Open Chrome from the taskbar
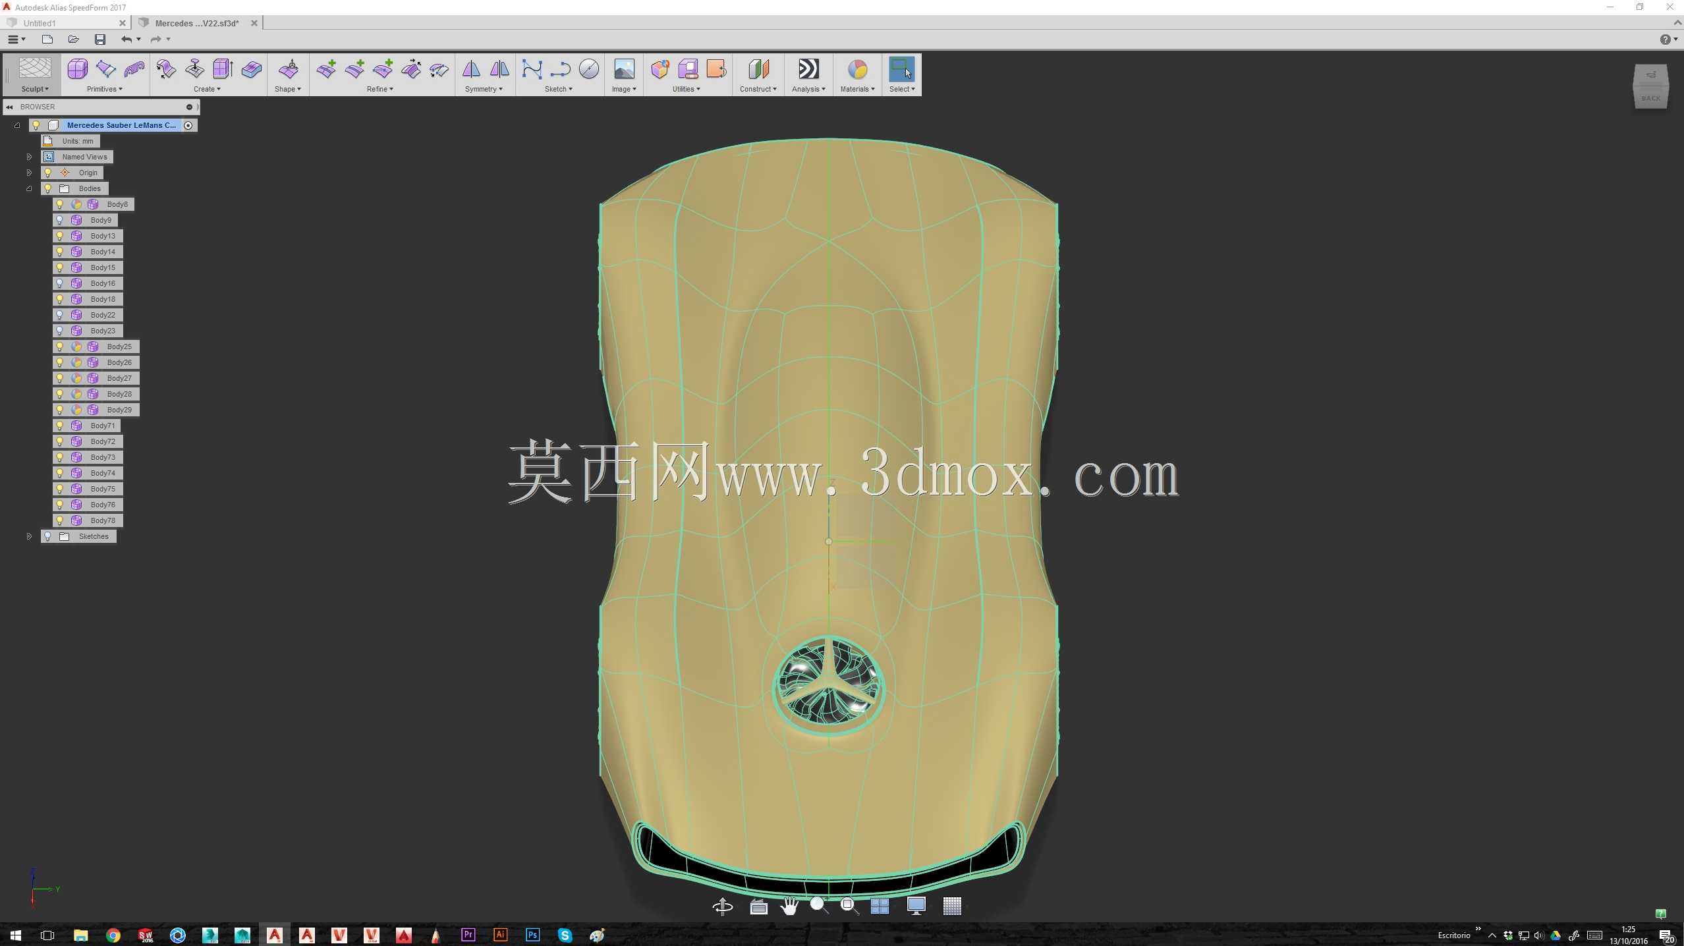This screenshot has height=946, width=1684. point(113,935)
